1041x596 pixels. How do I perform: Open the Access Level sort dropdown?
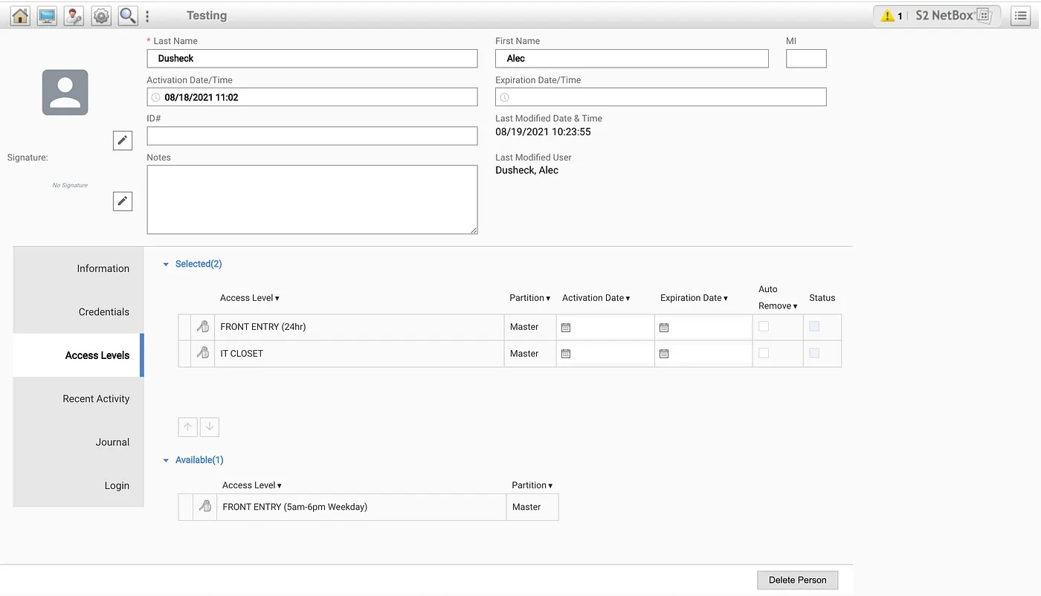pos(249,297)
